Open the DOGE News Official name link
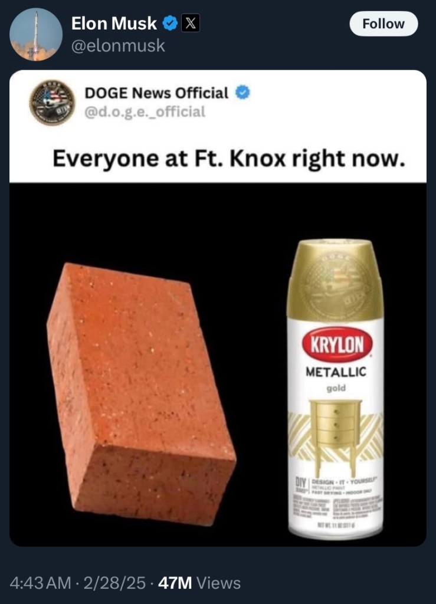Image resolution: width=436 pixels, height=604 pixels. point(156,93)
